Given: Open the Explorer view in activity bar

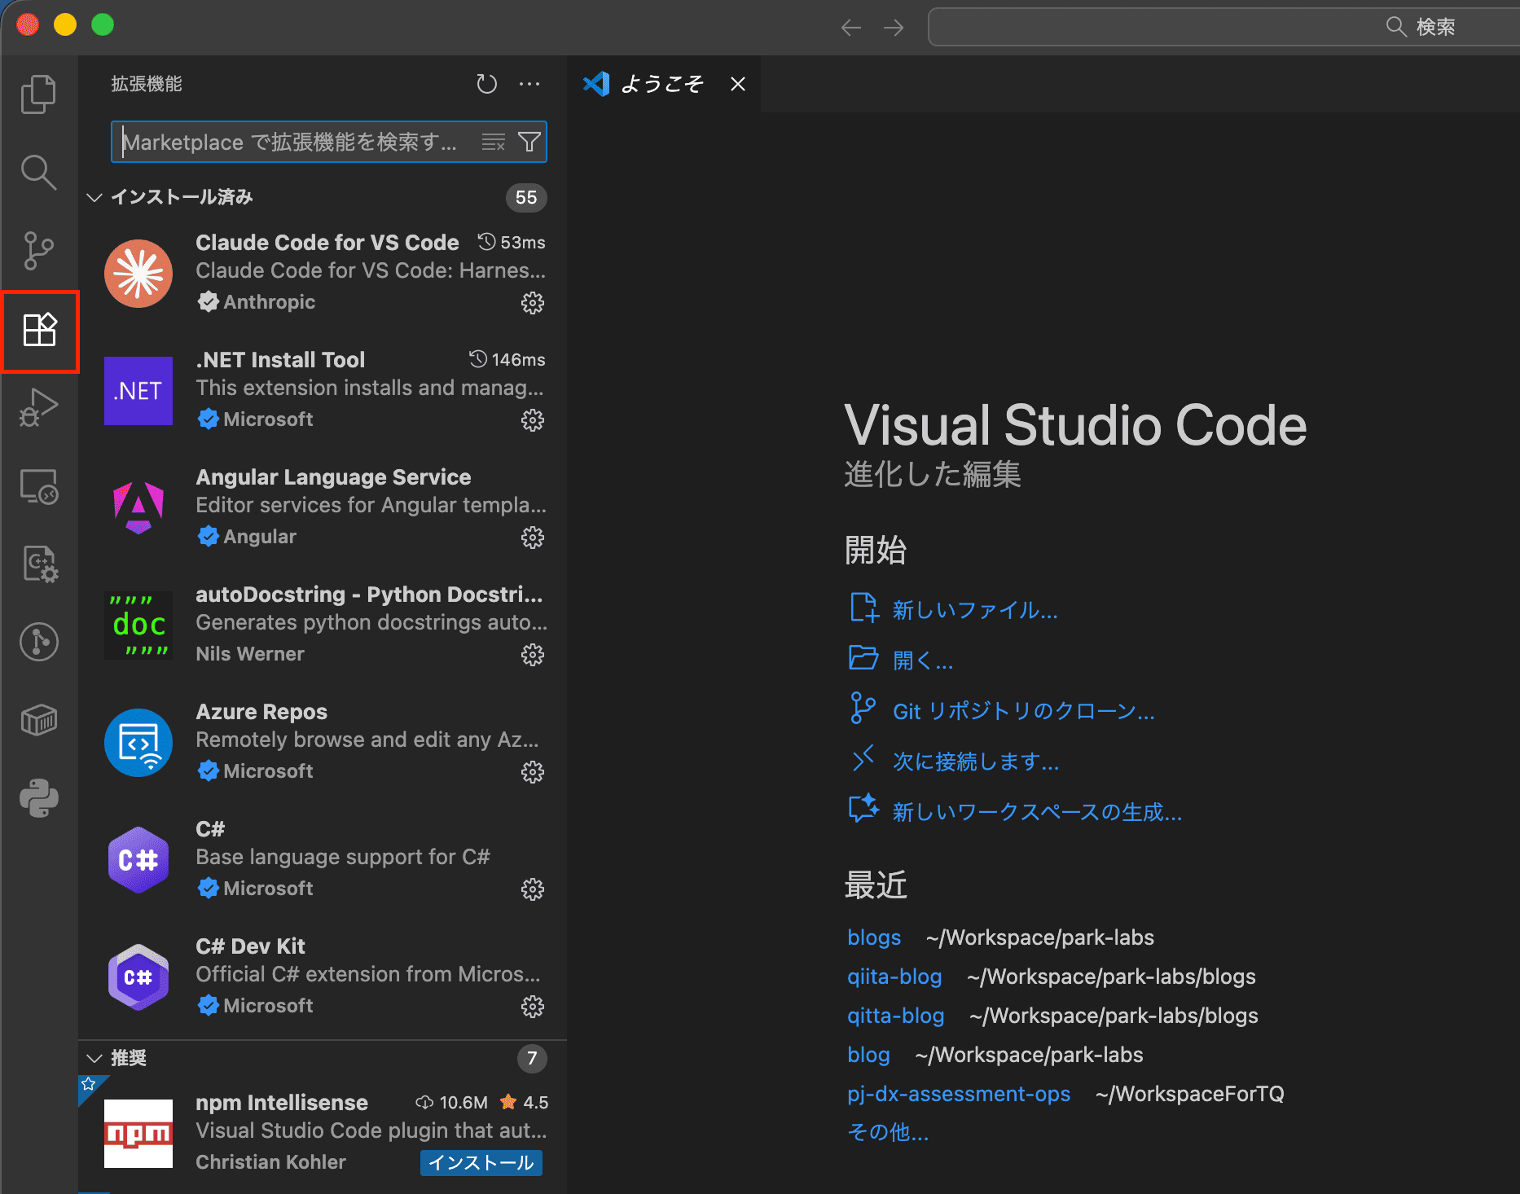Looking at the screenshot, I should (x=38, y=94).
